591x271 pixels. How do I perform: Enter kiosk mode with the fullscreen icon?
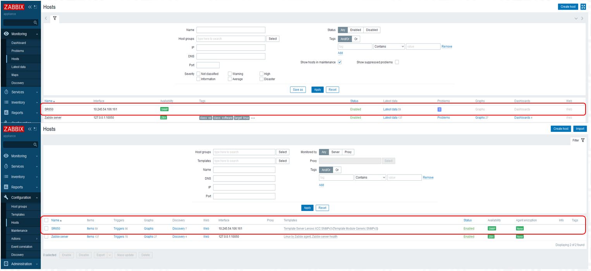[583, 7]
